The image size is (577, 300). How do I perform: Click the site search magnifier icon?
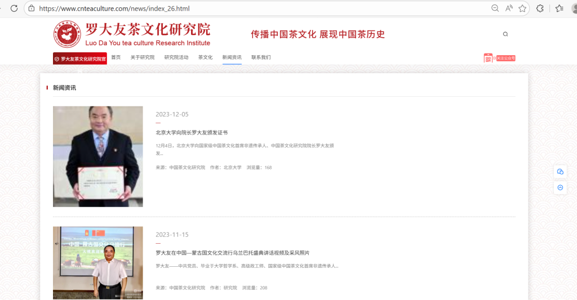point(505,34)
